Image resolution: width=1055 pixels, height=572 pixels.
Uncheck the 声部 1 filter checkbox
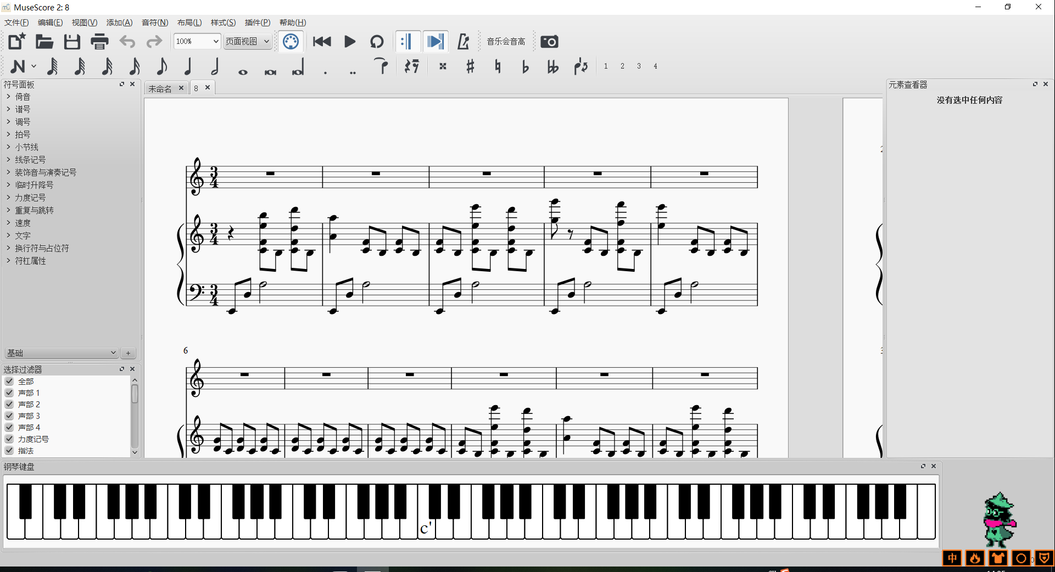click(x=9, y=393)
